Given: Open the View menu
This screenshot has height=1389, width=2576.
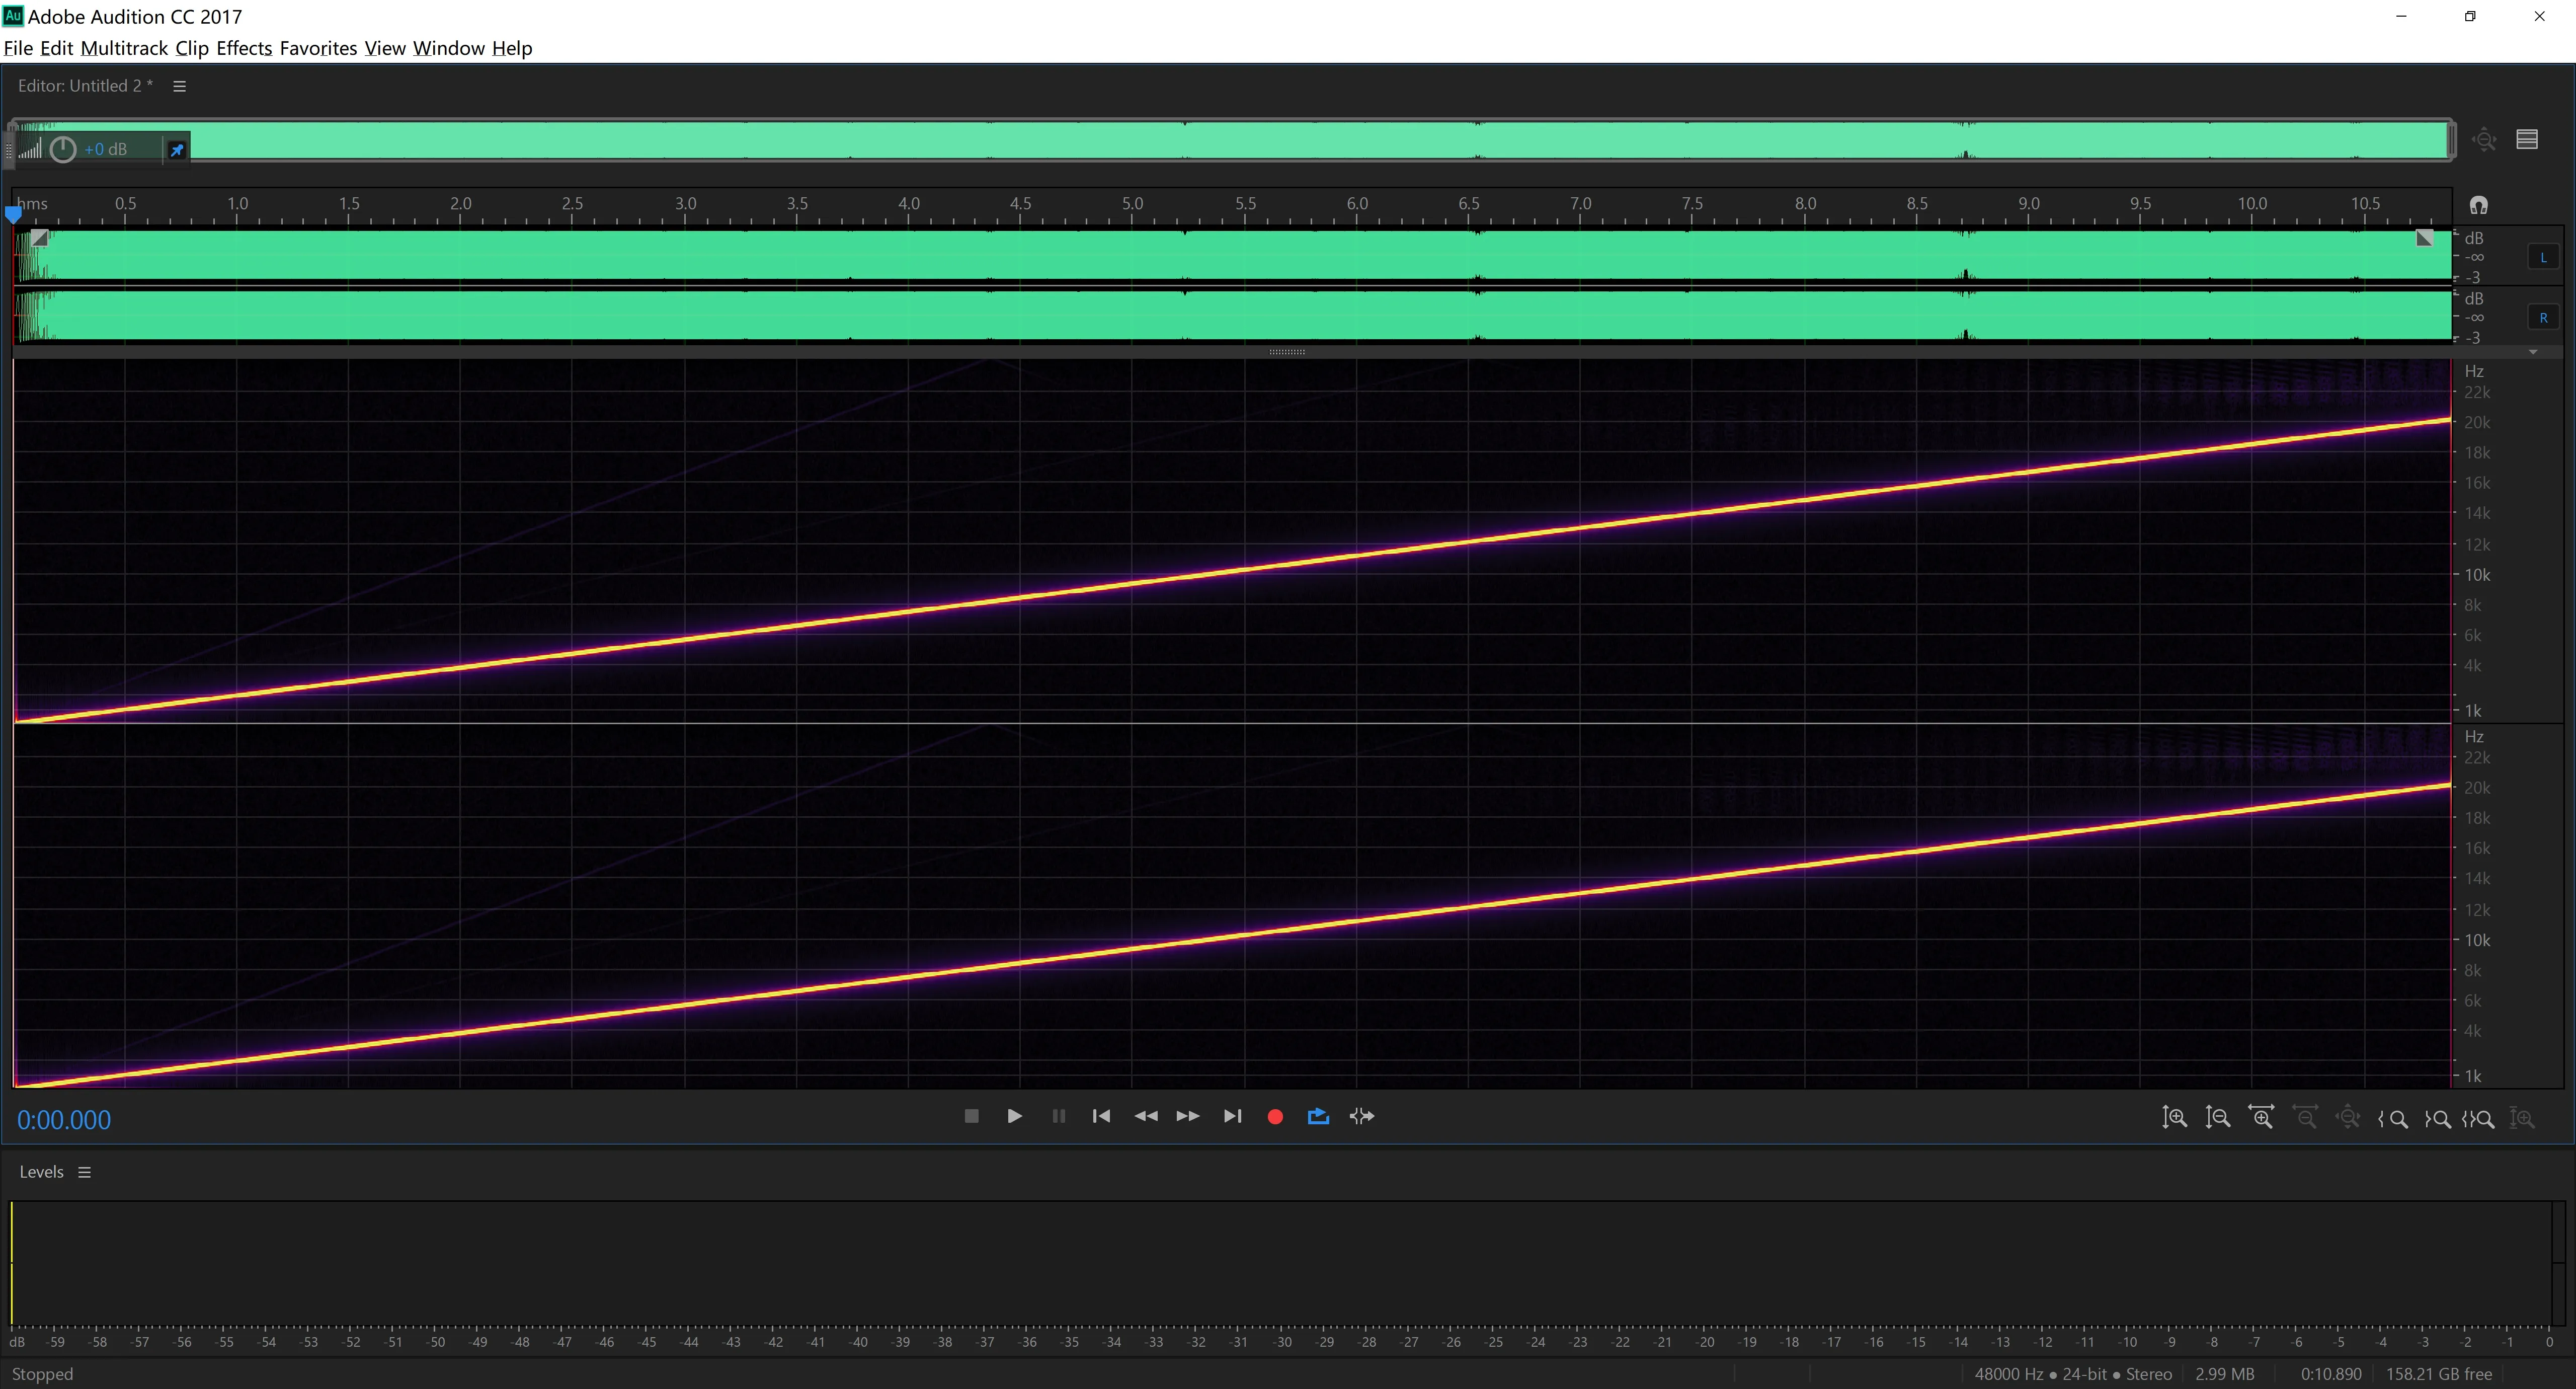Looking at the screenshot, I should click(x=385, y=48).
